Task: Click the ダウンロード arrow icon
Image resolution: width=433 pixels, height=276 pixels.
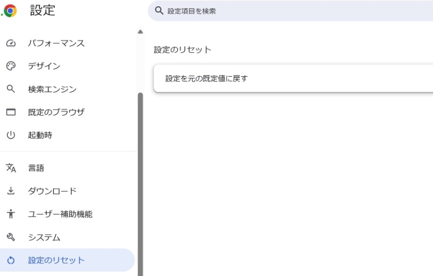Action: [10, 191]
